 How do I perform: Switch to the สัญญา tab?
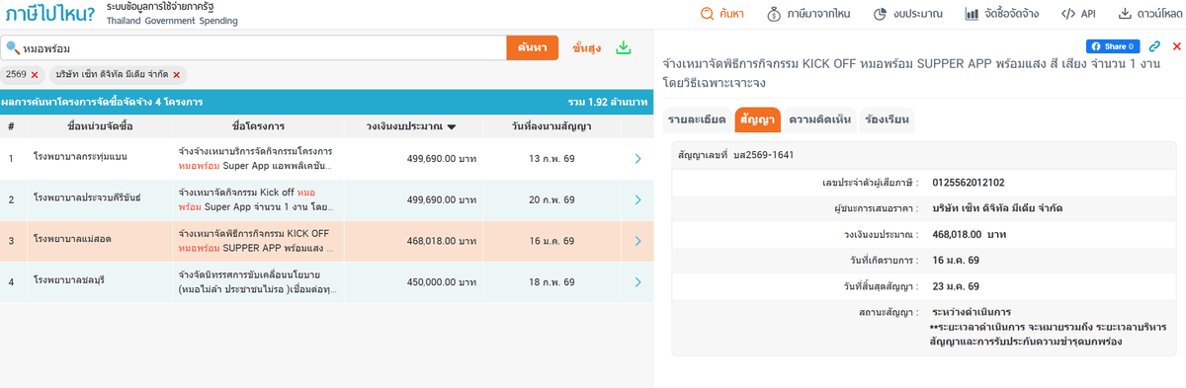(x=758, y=119)
